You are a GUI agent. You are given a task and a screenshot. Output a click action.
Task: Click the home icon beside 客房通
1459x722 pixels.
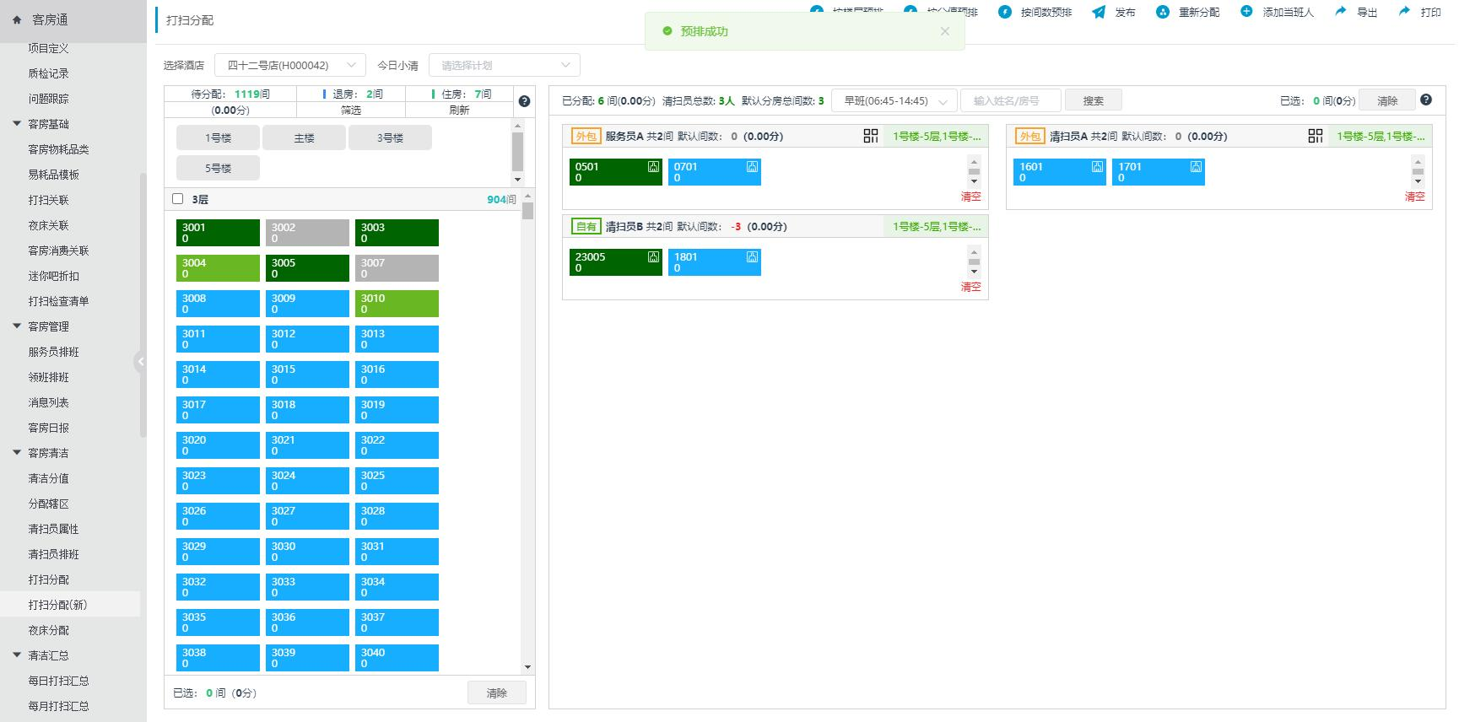tap(17, 19)
